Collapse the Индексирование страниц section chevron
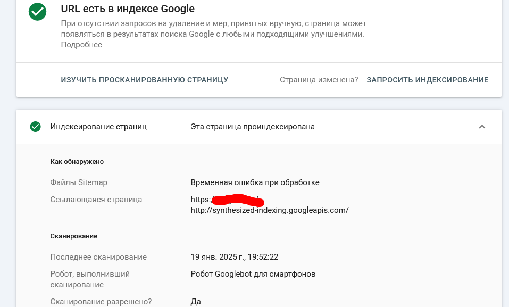 [x=482, y=127]
